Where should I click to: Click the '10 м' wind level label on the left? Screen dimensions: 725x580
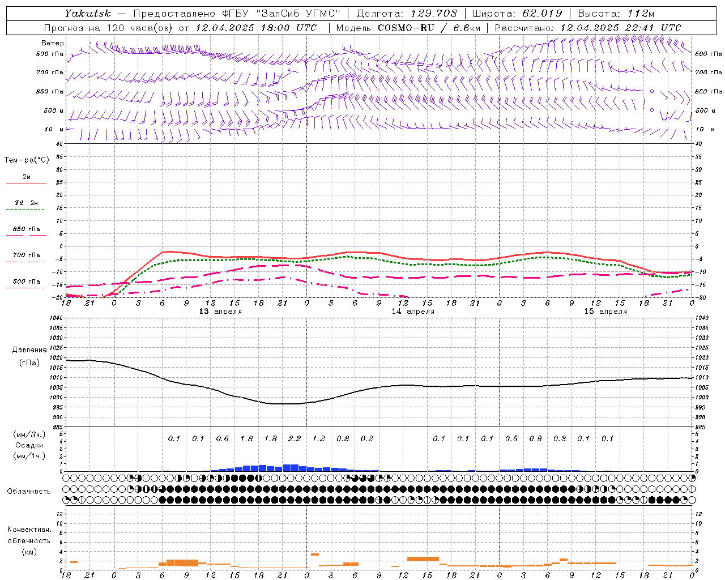click(55, 129)
